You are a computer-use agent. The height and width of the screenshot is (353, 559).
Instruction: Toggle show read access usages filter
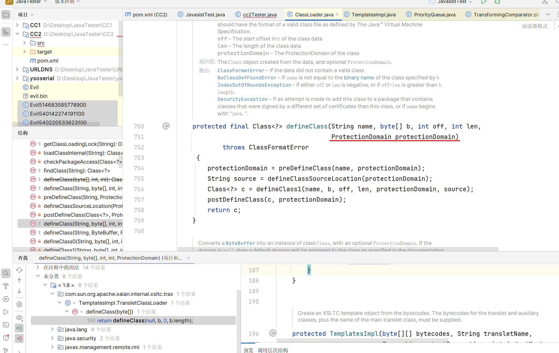tap(19, 328)
